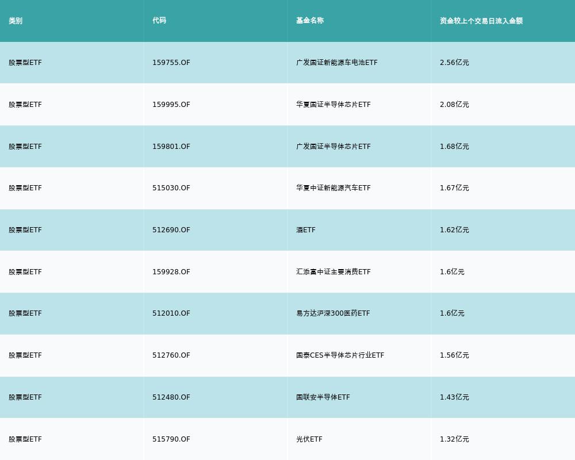Select fund 华夏国证半导体芯片ETF
This screenshot has height=460, width=575.
[x=333, y=105]
